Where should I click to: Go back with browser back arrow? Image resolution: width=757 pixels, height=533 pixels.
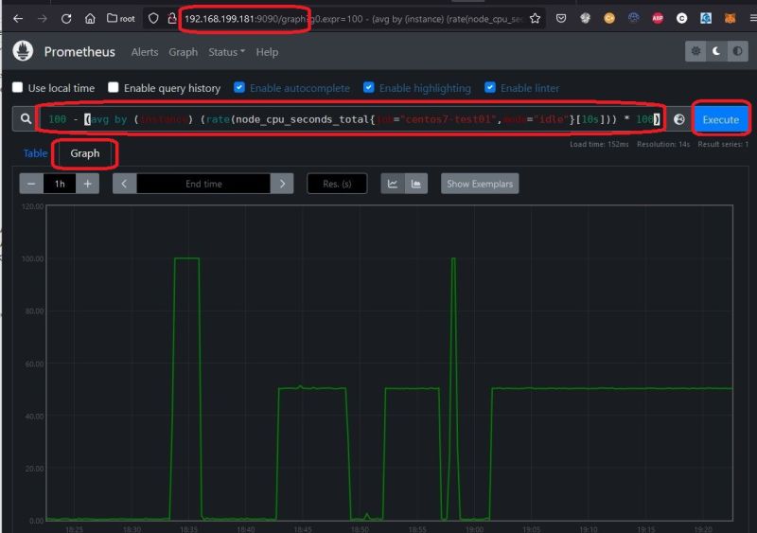18,18
